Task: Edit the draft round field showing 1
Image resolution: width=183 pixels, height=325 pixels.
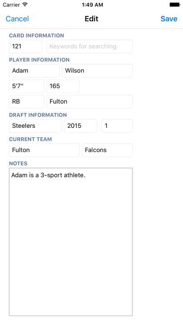Action: tap(117, 126)
